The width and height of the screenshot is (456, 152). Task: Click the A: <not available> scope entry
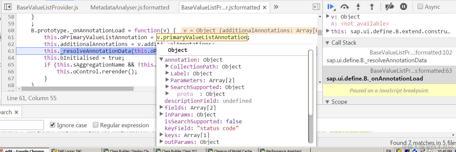point(360,23)
